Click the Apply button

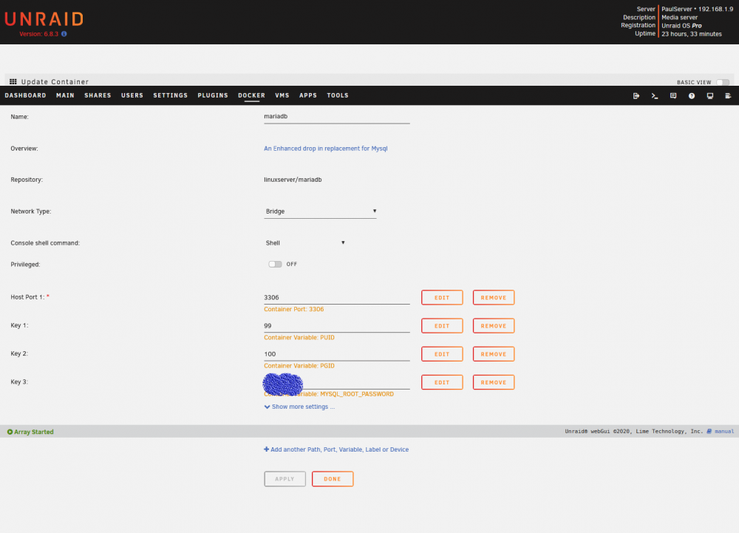click(285, 479)
